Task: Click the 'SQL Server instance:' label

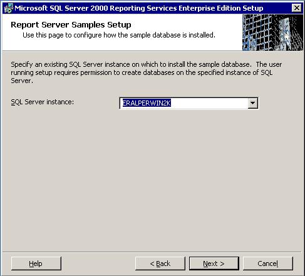Action: (43, 102)
